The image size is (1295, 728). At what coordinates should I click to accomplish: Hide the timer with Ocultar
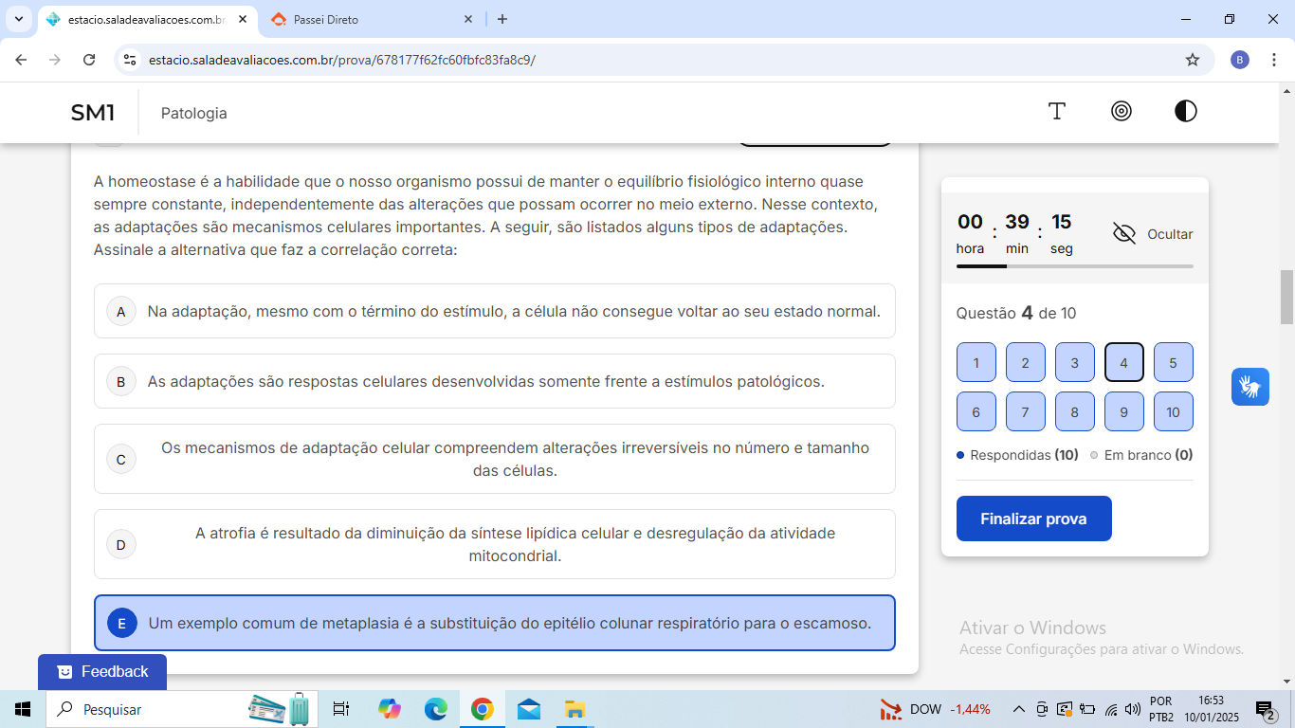(x=1153, y=234)
